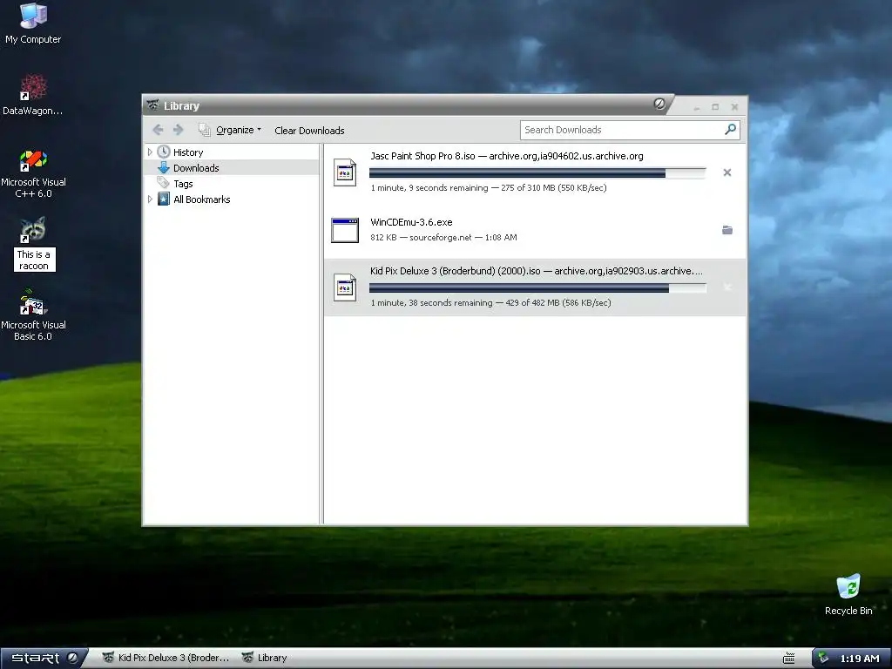Cancel the Kid Pix Deluxe 3 download

click(727, 287)
